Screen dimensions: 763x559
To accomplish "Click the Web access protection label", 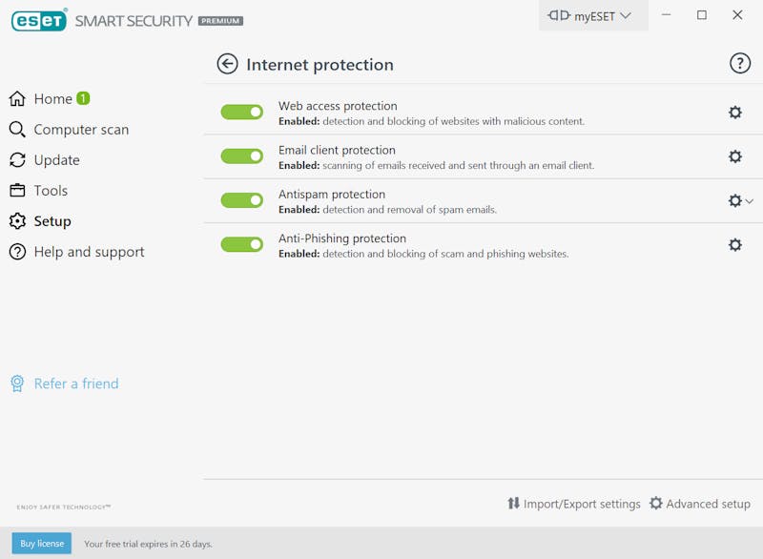I will (x=338, y=106).
